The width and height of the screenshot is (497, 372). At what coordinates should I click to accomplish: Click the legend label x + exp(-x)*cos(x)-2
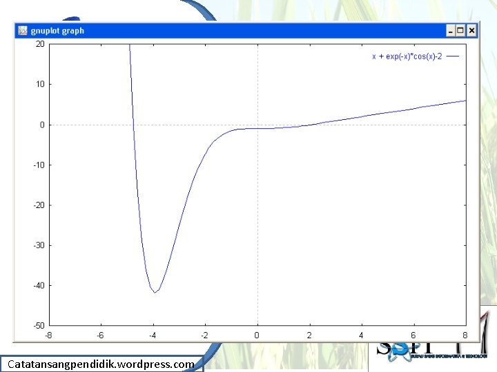pos(407,56)
